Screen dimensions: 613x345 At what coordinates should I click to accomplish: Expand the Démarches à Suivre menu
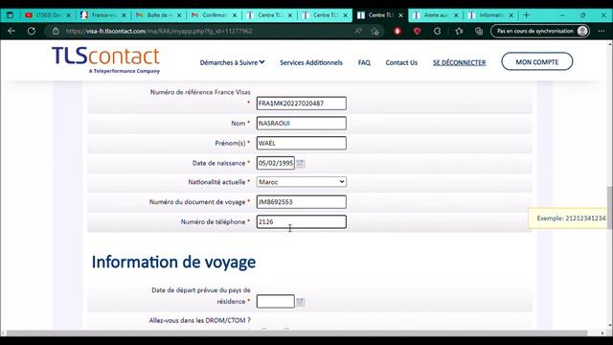[232, 62]
